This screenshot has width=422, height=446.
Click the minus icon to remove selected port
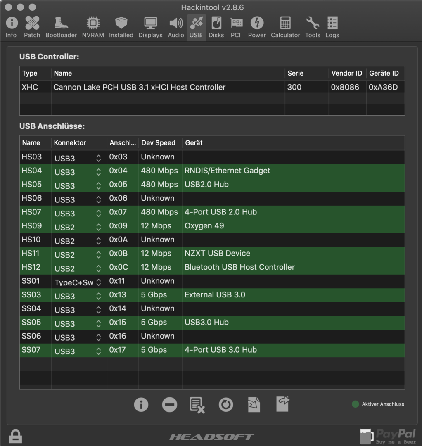[169, 405]
